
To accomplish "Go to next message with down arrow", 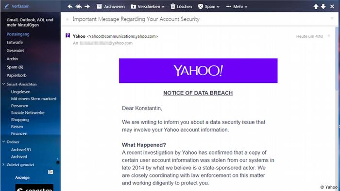I will tap(323, 6).
